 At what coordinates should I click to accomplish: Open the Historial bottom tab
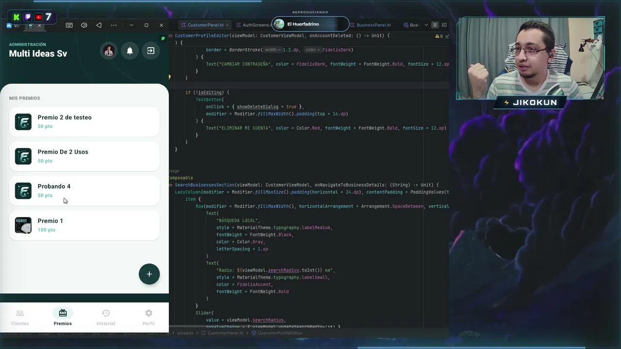pyautogui.click(x=106, y=317)
